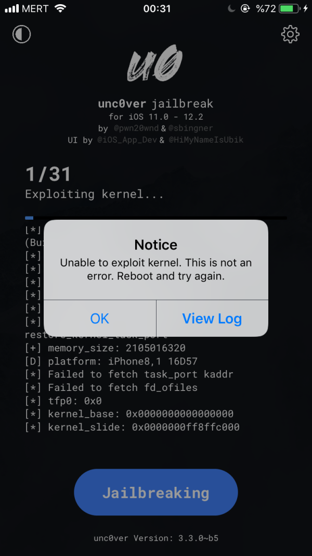
Task: Open the @HiMyNameIsUbik credit link
Action: click(x=206, y=140)
